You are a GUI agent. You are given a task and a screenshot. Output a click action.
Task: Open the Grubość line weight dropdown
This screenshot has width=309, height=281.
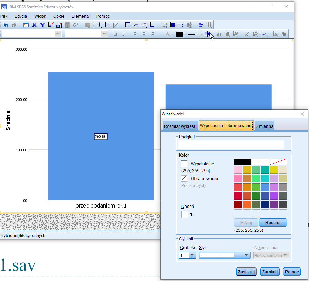coord(192,255)
